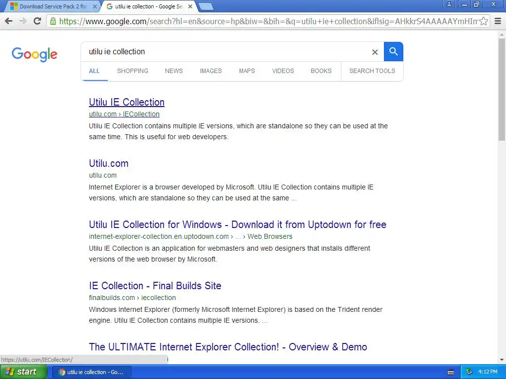This screenshot has width=506, height=379.
Task: Click the Chrome user profile icon
Action: pyautogui.click(x=449, y=4)
